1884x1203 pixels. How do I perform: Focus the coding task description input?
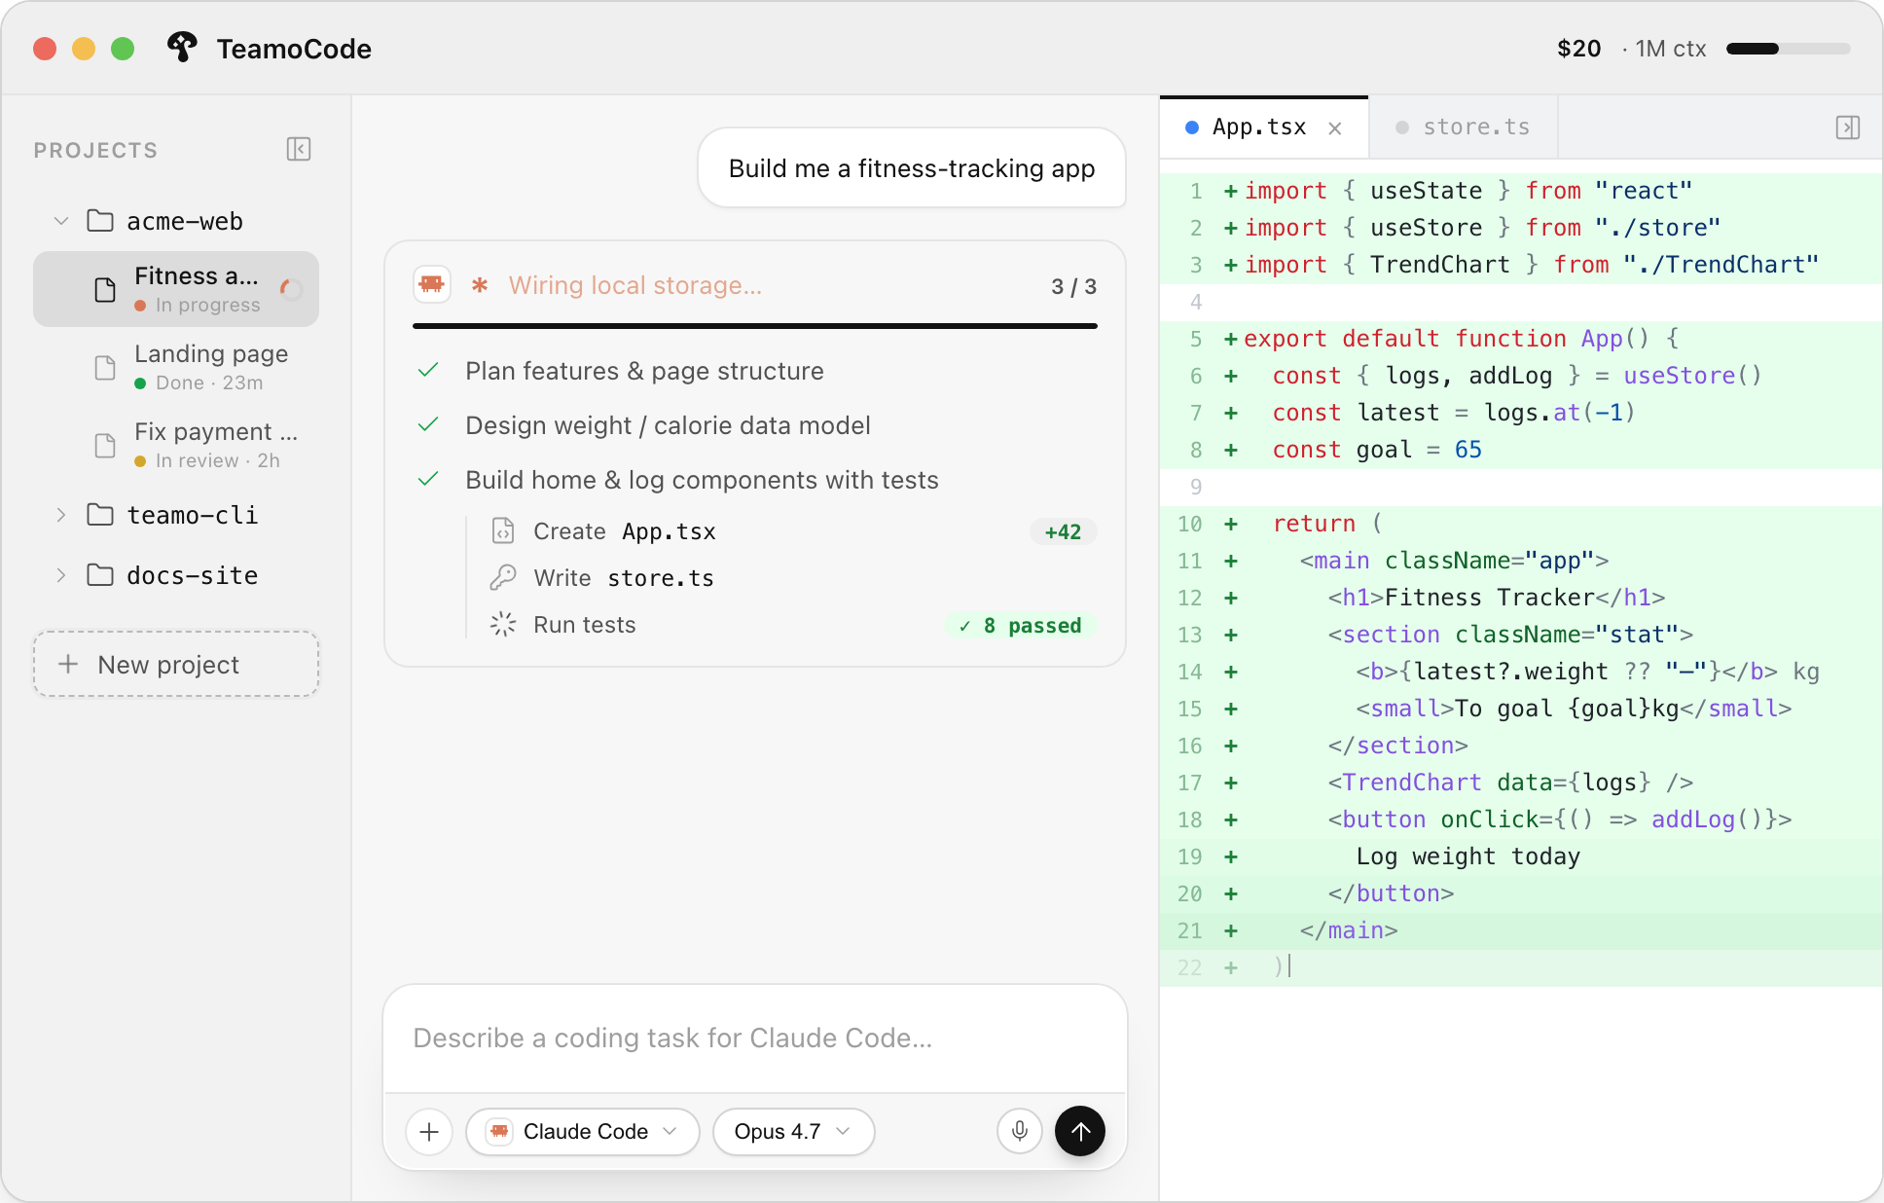755,1039
